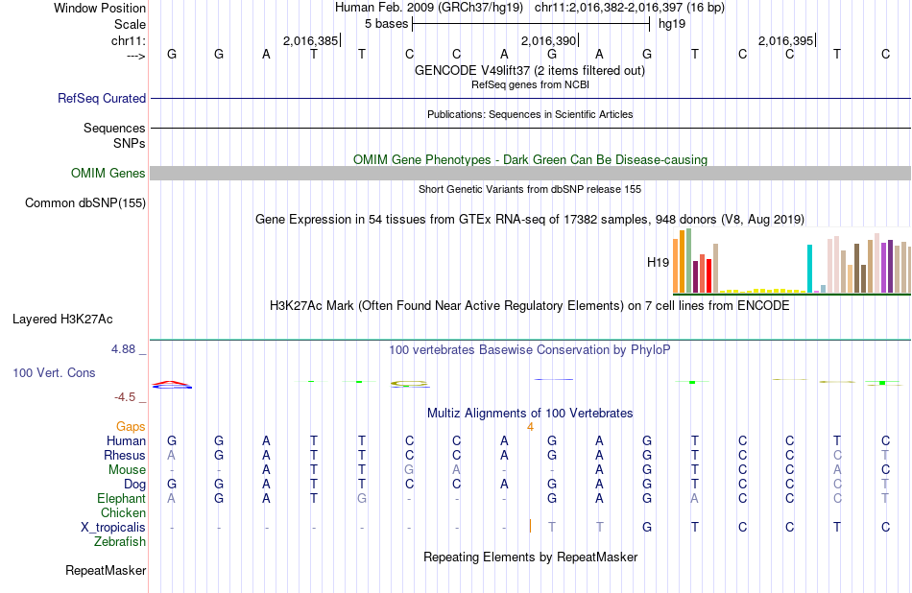Viewport: 912px width, 593px height.
Task: Click the faded G base in Elephant row
Action: 362,499
